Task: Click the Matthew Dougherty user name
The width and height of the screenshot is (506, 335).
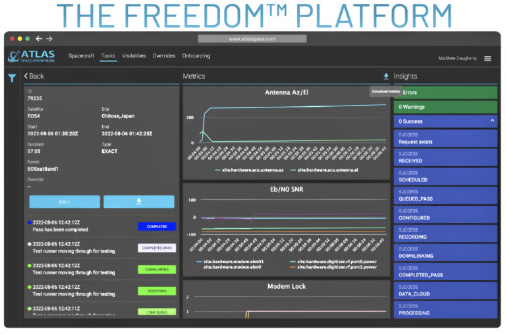Action: coord(457,58)
